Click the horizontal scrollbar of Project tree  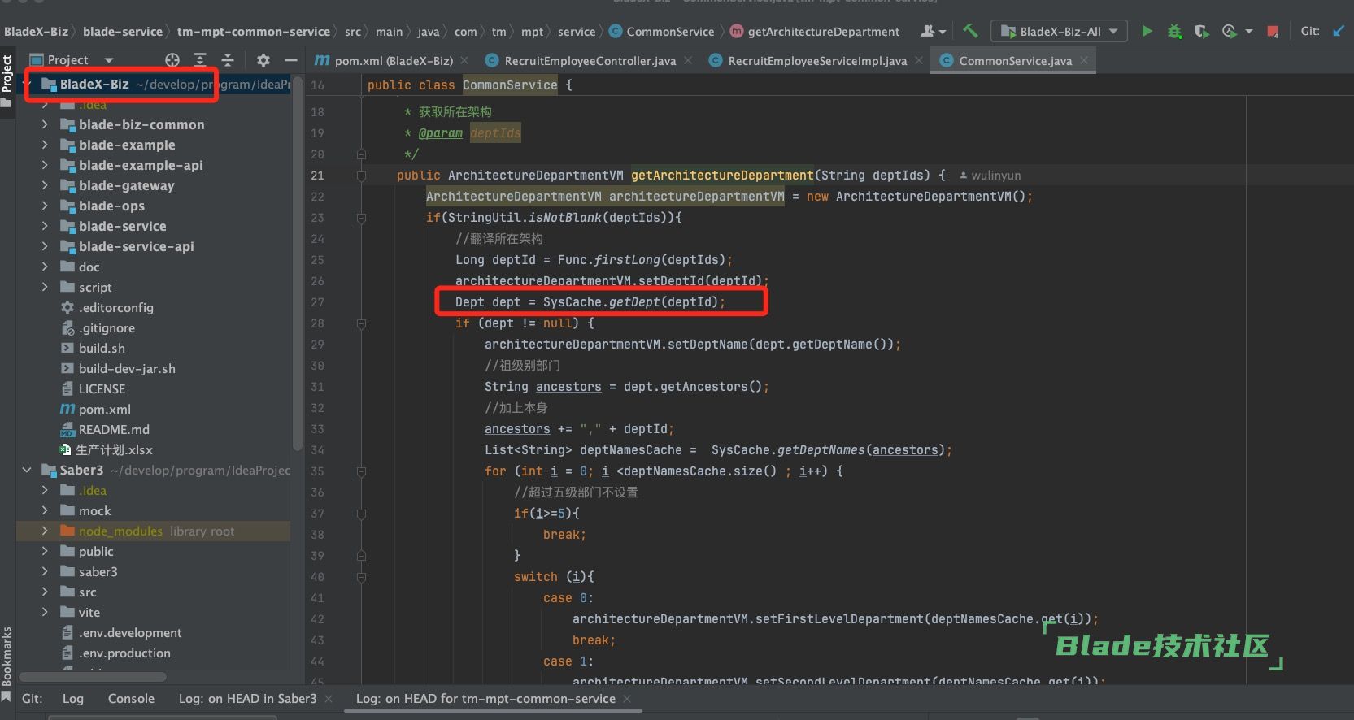pos(93,677)
